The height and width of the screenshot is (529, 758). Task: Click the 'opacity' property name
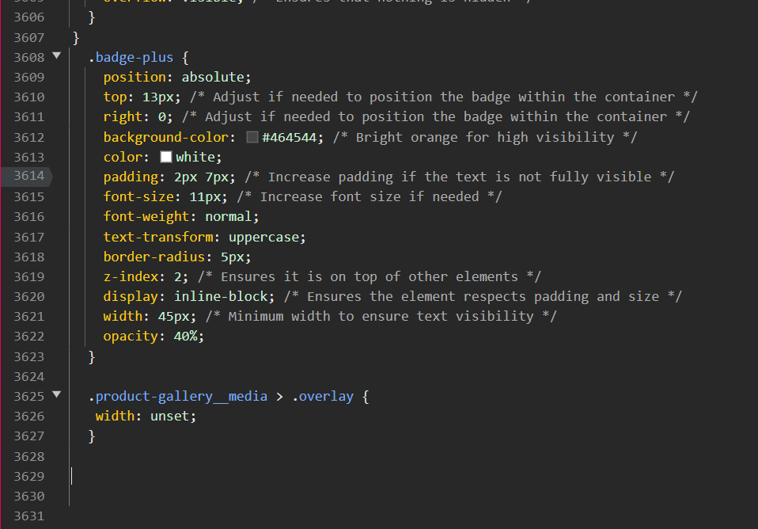[x=131, y=336]
